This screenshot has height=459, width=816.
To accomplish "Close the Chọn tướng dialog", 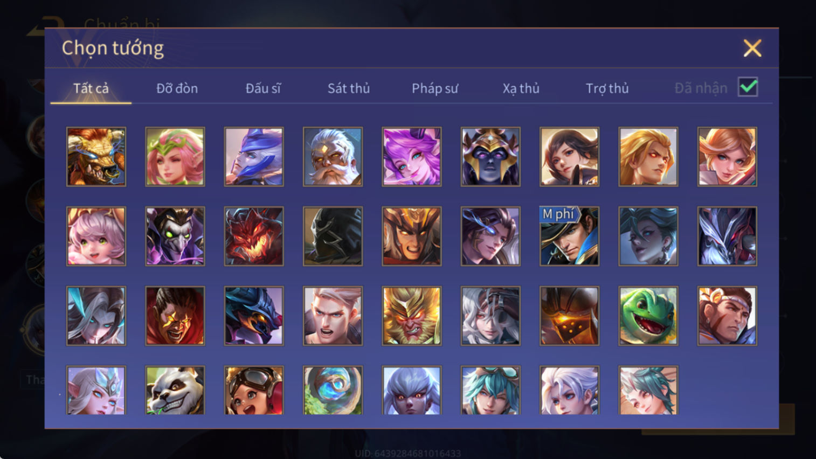I will 752,48.
